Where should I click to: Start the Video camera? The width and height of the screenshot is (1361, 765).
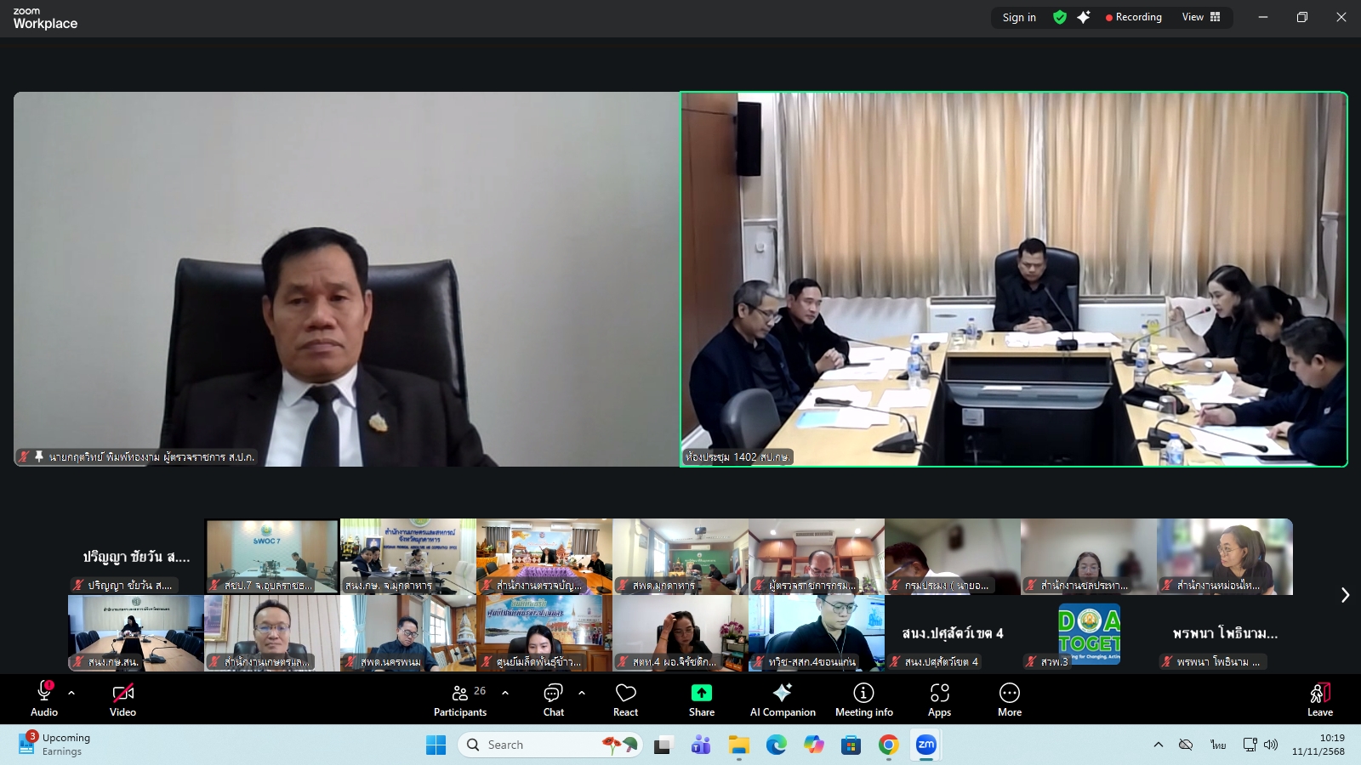[x=122, y=699]
